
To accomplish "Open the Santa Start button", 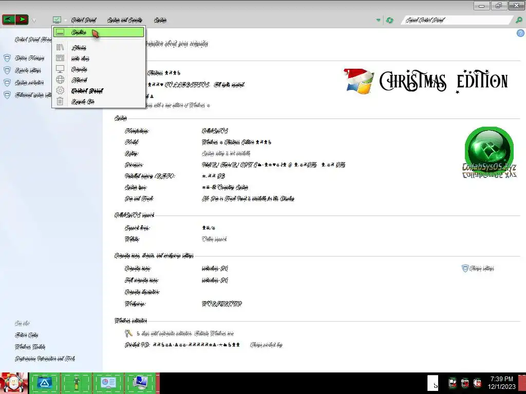I will [x=14, y=383].
